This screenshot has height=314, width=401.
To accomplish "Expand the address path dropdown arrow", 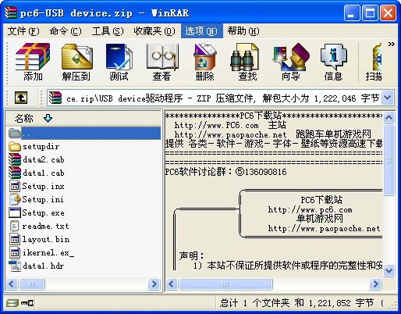I will point(388,98).
